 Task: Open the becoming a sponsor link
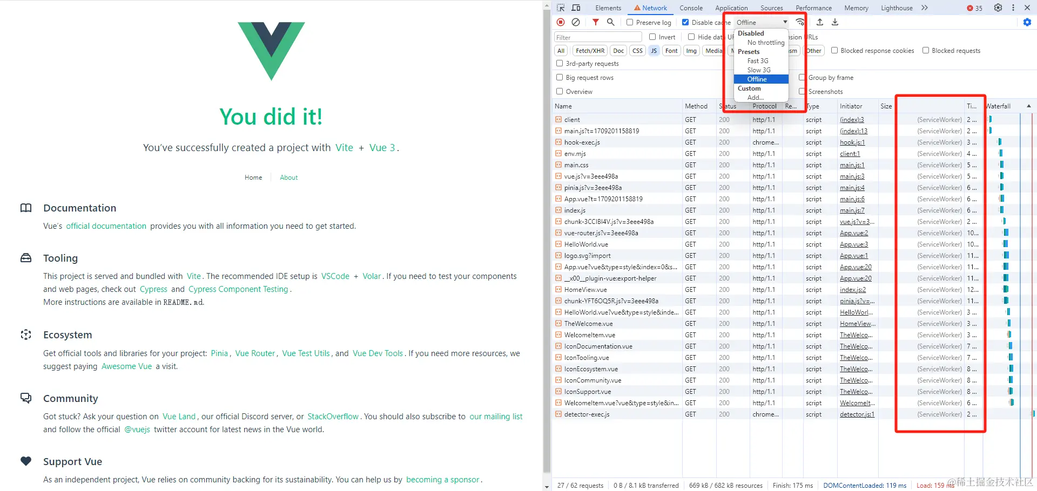(442, 480)
